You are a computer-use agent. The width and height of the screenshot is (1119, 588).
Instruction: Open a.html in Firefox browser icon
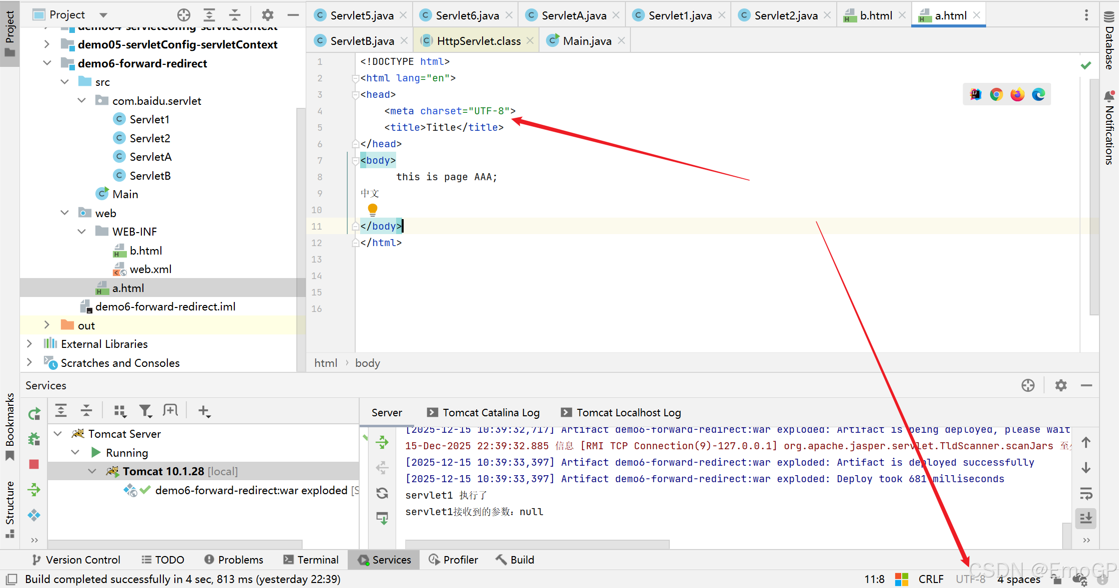1017,94
